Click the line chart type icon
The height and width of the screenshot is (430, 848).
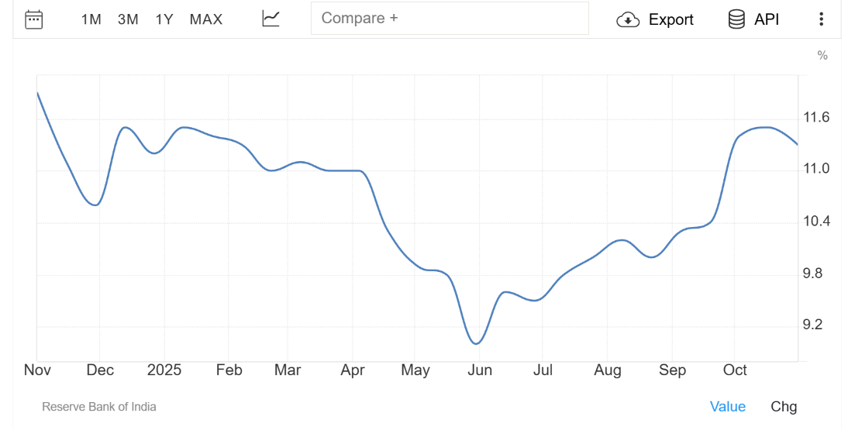[x=271, y=19]
